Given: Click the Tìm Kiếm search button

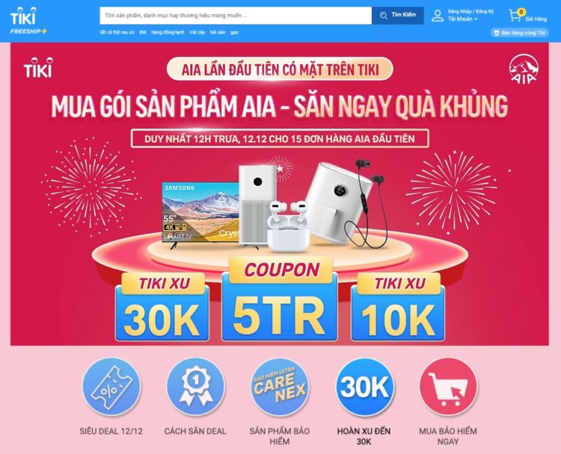Looking at the screenshot, I should (398, 16).
